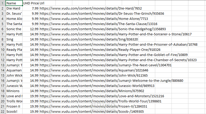
Task: Select the Chamber-of-Secrets/10323 URL cell
Action: tap(118, 60)
